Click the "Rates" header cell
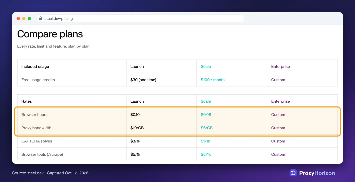 [72, 101]
